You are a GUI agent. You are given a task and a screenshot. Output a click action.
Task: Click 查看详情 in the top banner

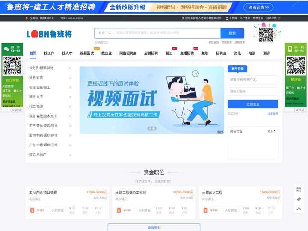pos(258,7)
